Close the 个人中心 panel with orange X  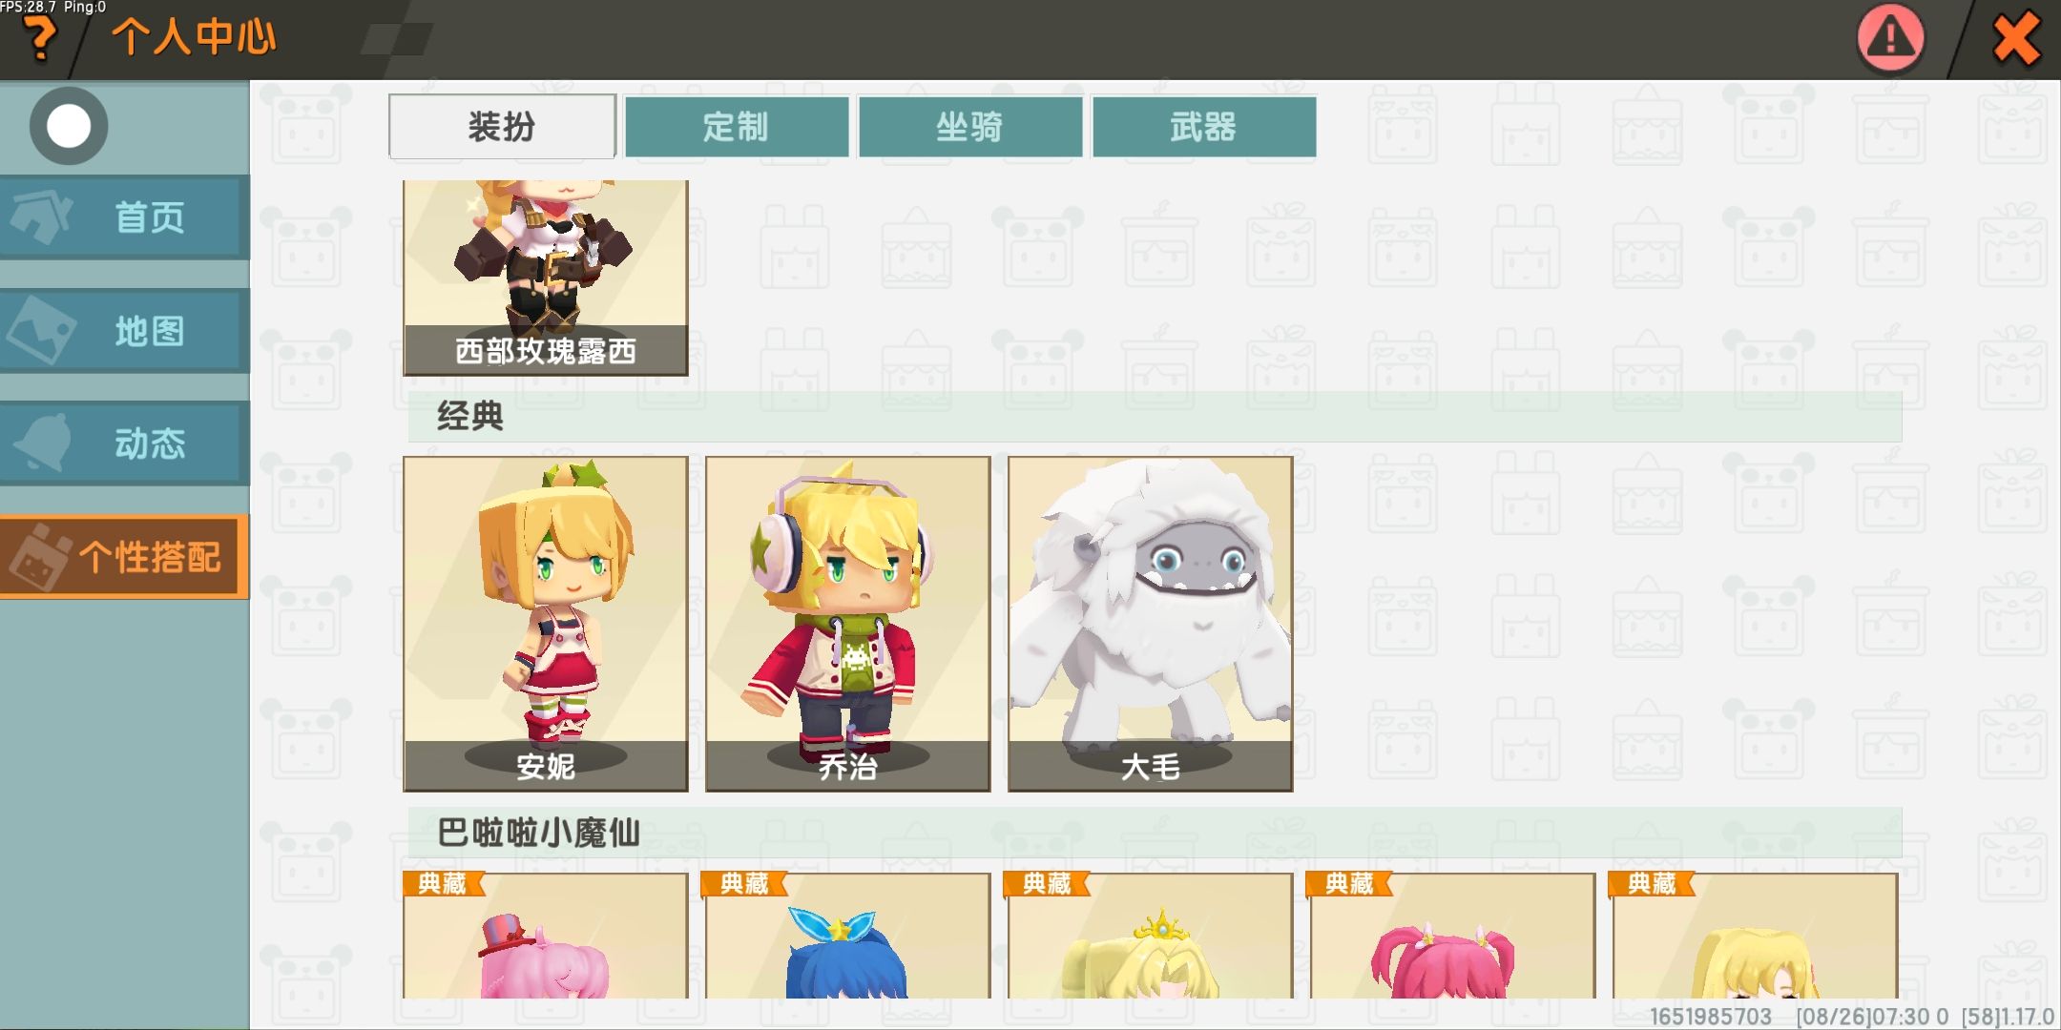point(2016,40)
